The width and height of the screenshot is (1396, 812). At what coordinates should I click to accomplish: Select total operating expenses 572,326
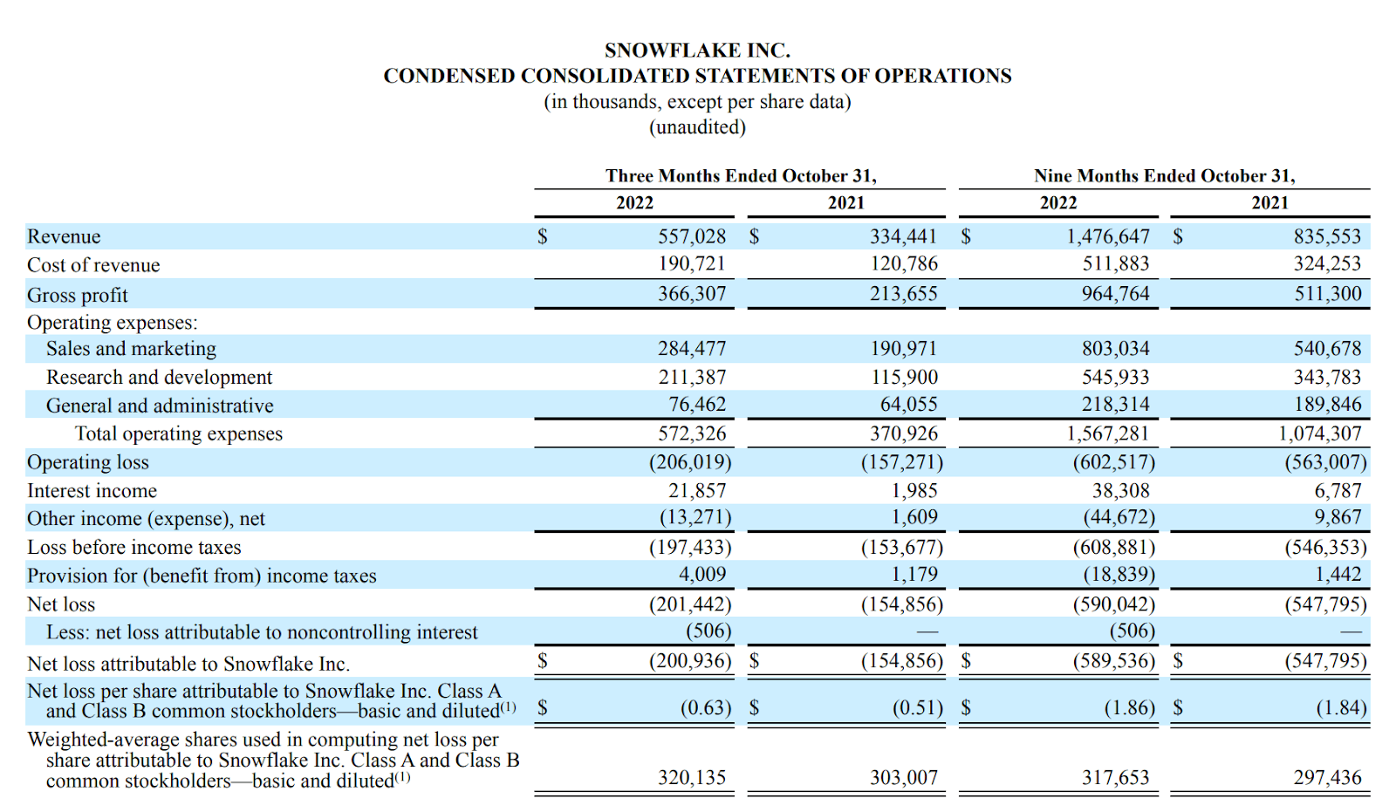coord(692,433)
